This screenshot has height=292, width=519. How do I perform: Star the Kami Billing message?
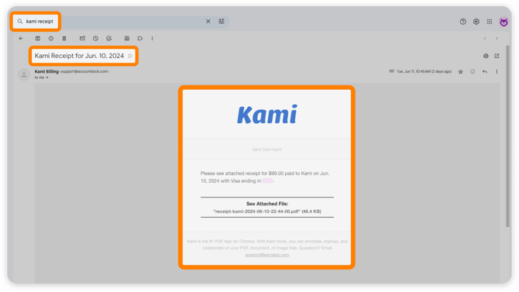click(460, 71)
